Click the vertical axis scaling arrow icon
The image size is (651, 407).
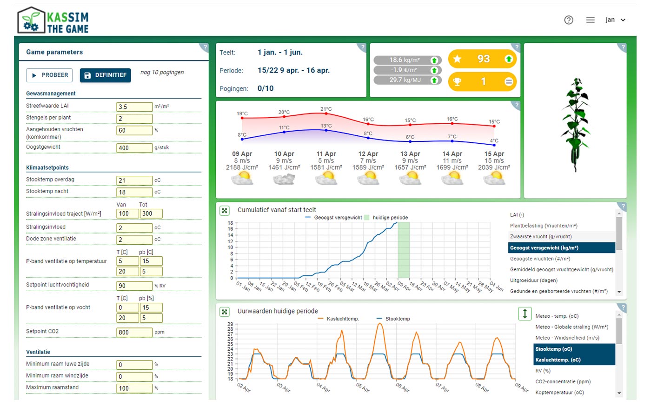click(x=525, y=314)
